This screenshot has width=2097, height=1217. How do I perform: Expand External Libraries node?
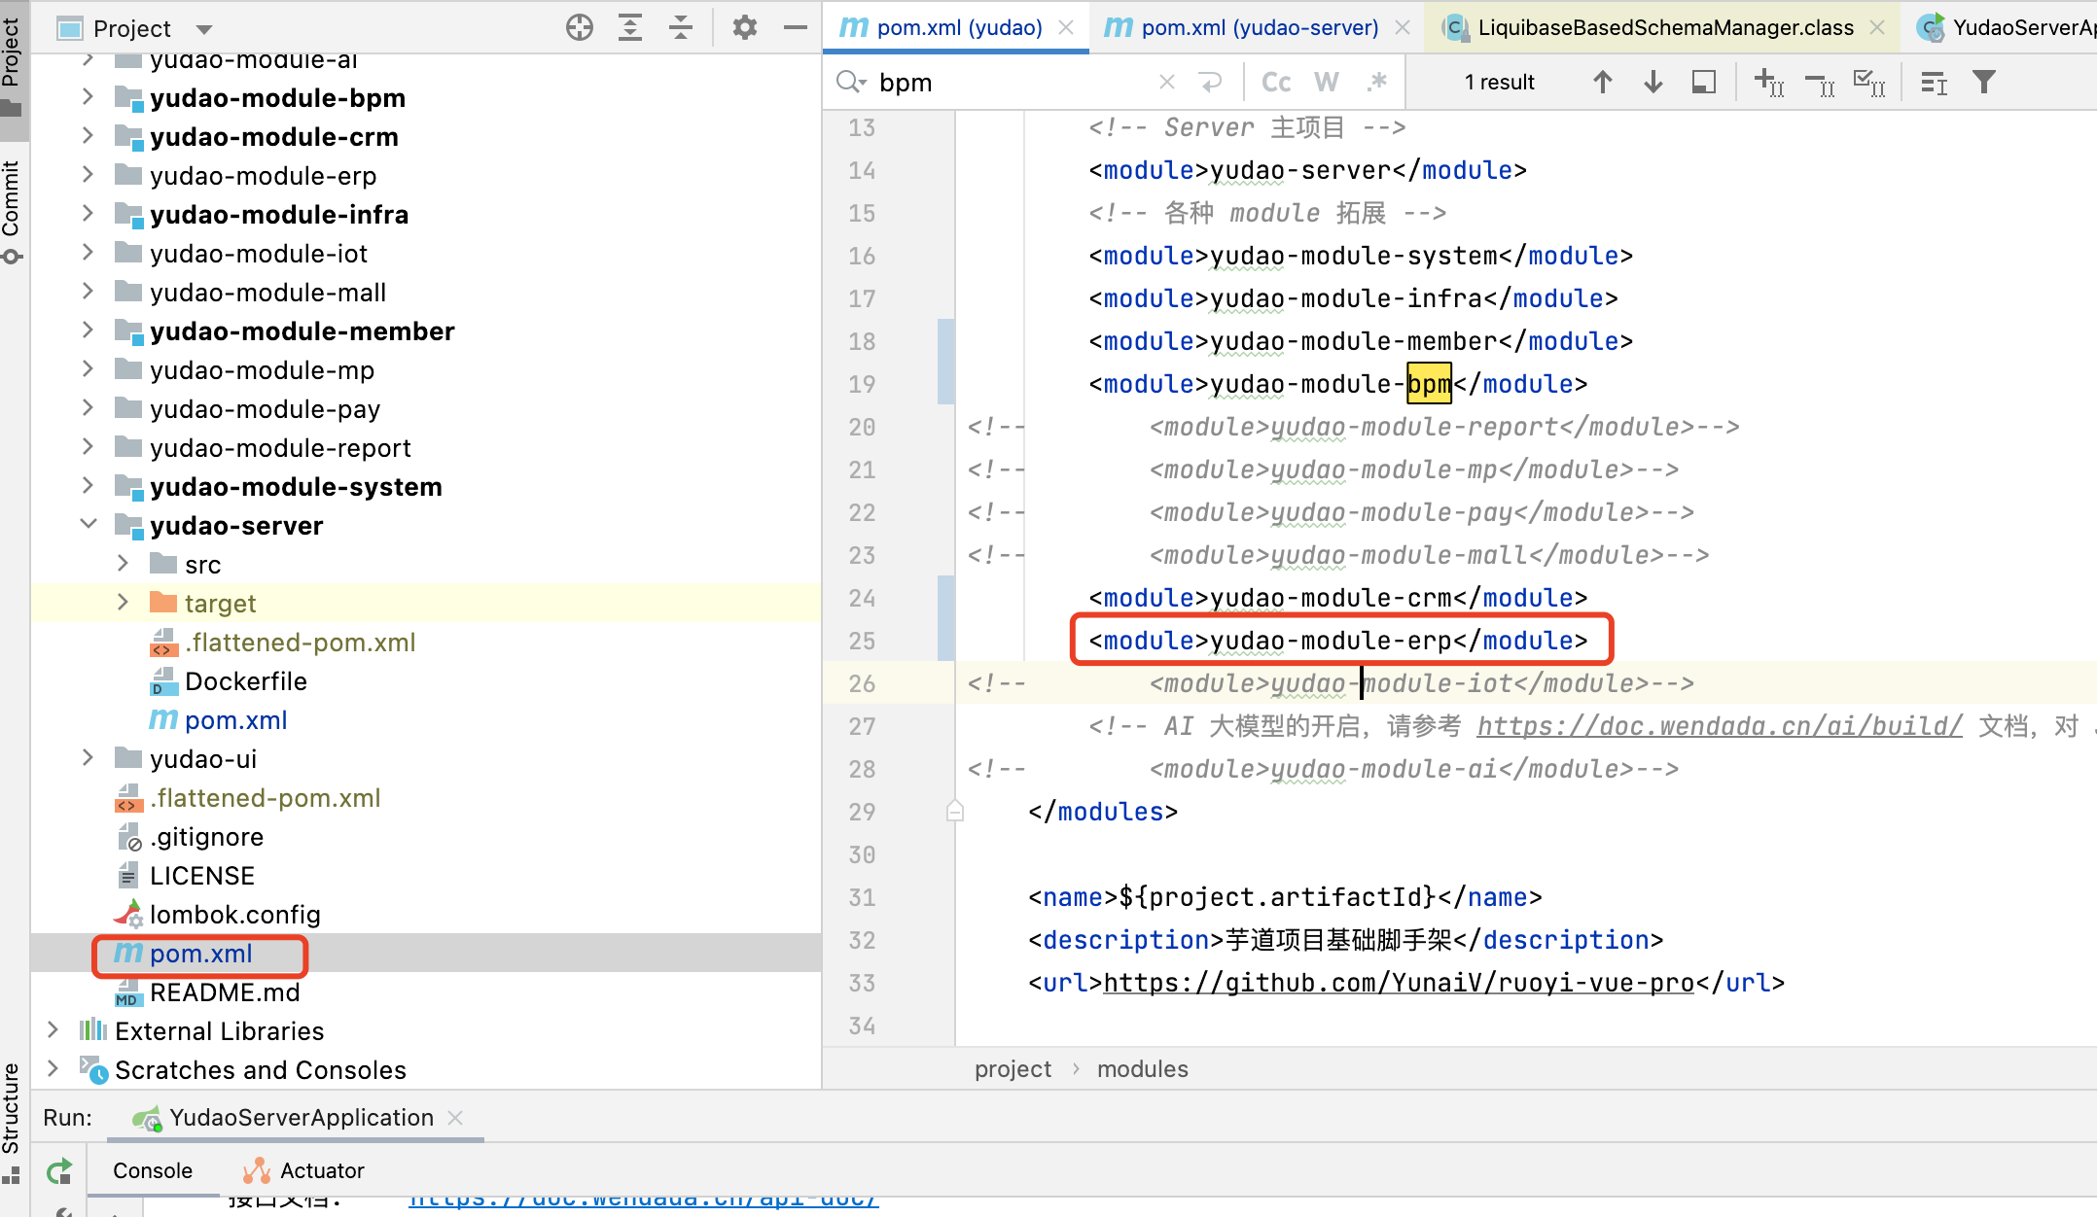[x=53, y=1030]
